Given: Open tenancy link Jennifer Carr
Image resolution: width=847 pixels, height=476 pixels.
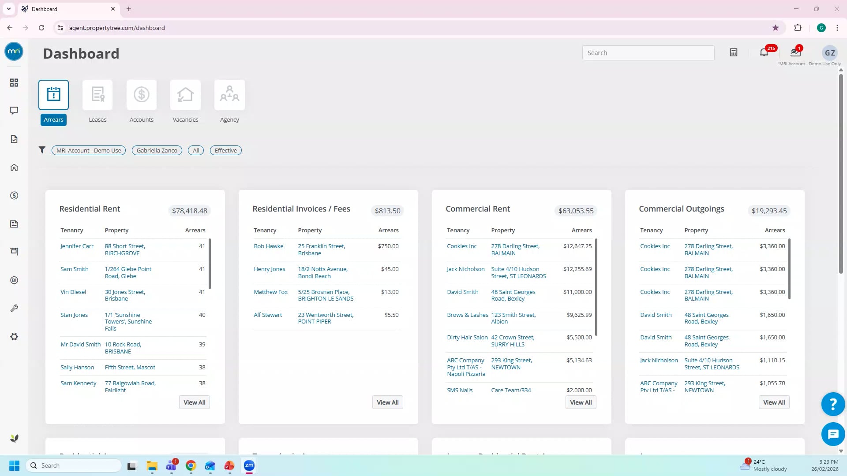Looking at the screenshot, I should (77, 246).
